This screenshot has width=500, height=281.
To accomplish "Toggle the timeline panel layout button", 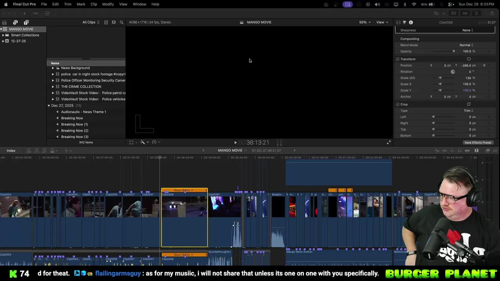I will tap(465, 13).
